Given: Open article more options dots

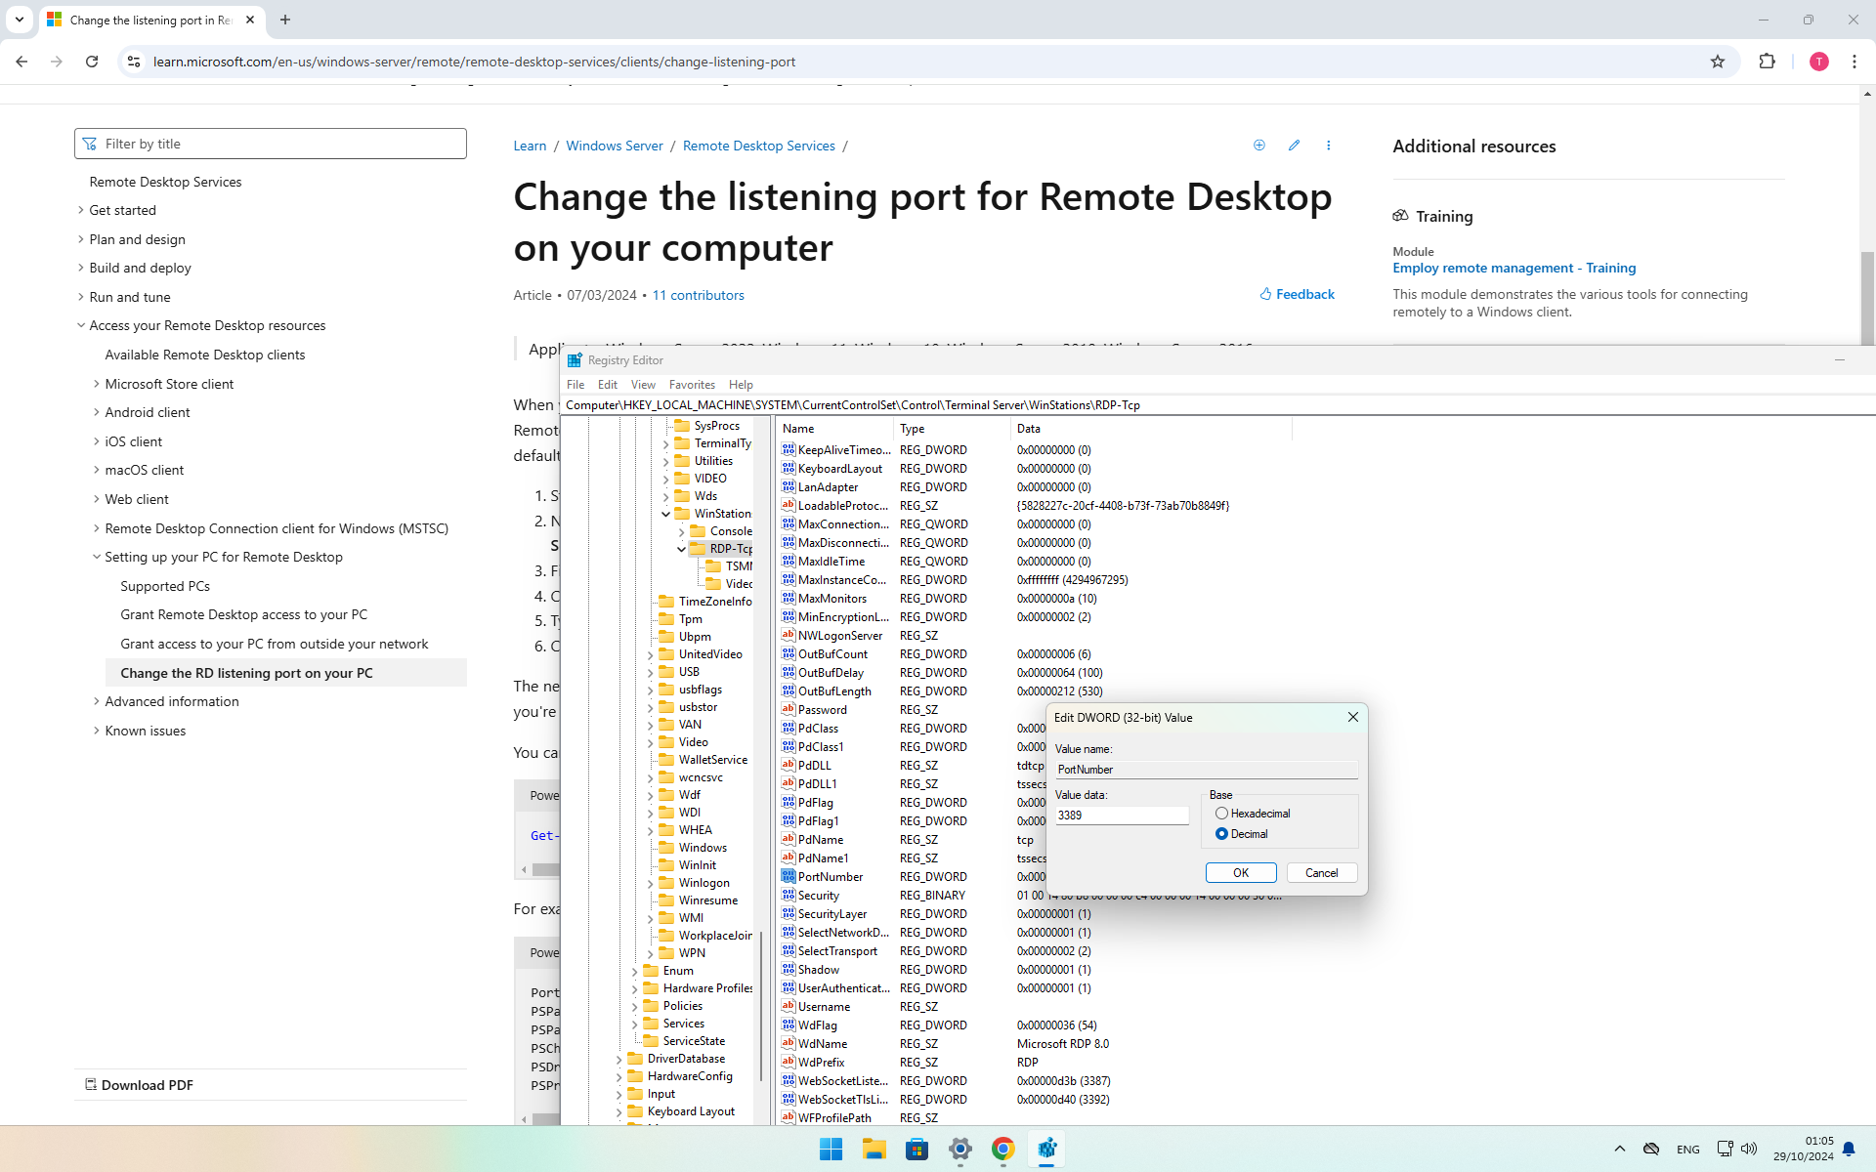Looking at the screenshot, I should (1328, 146).
